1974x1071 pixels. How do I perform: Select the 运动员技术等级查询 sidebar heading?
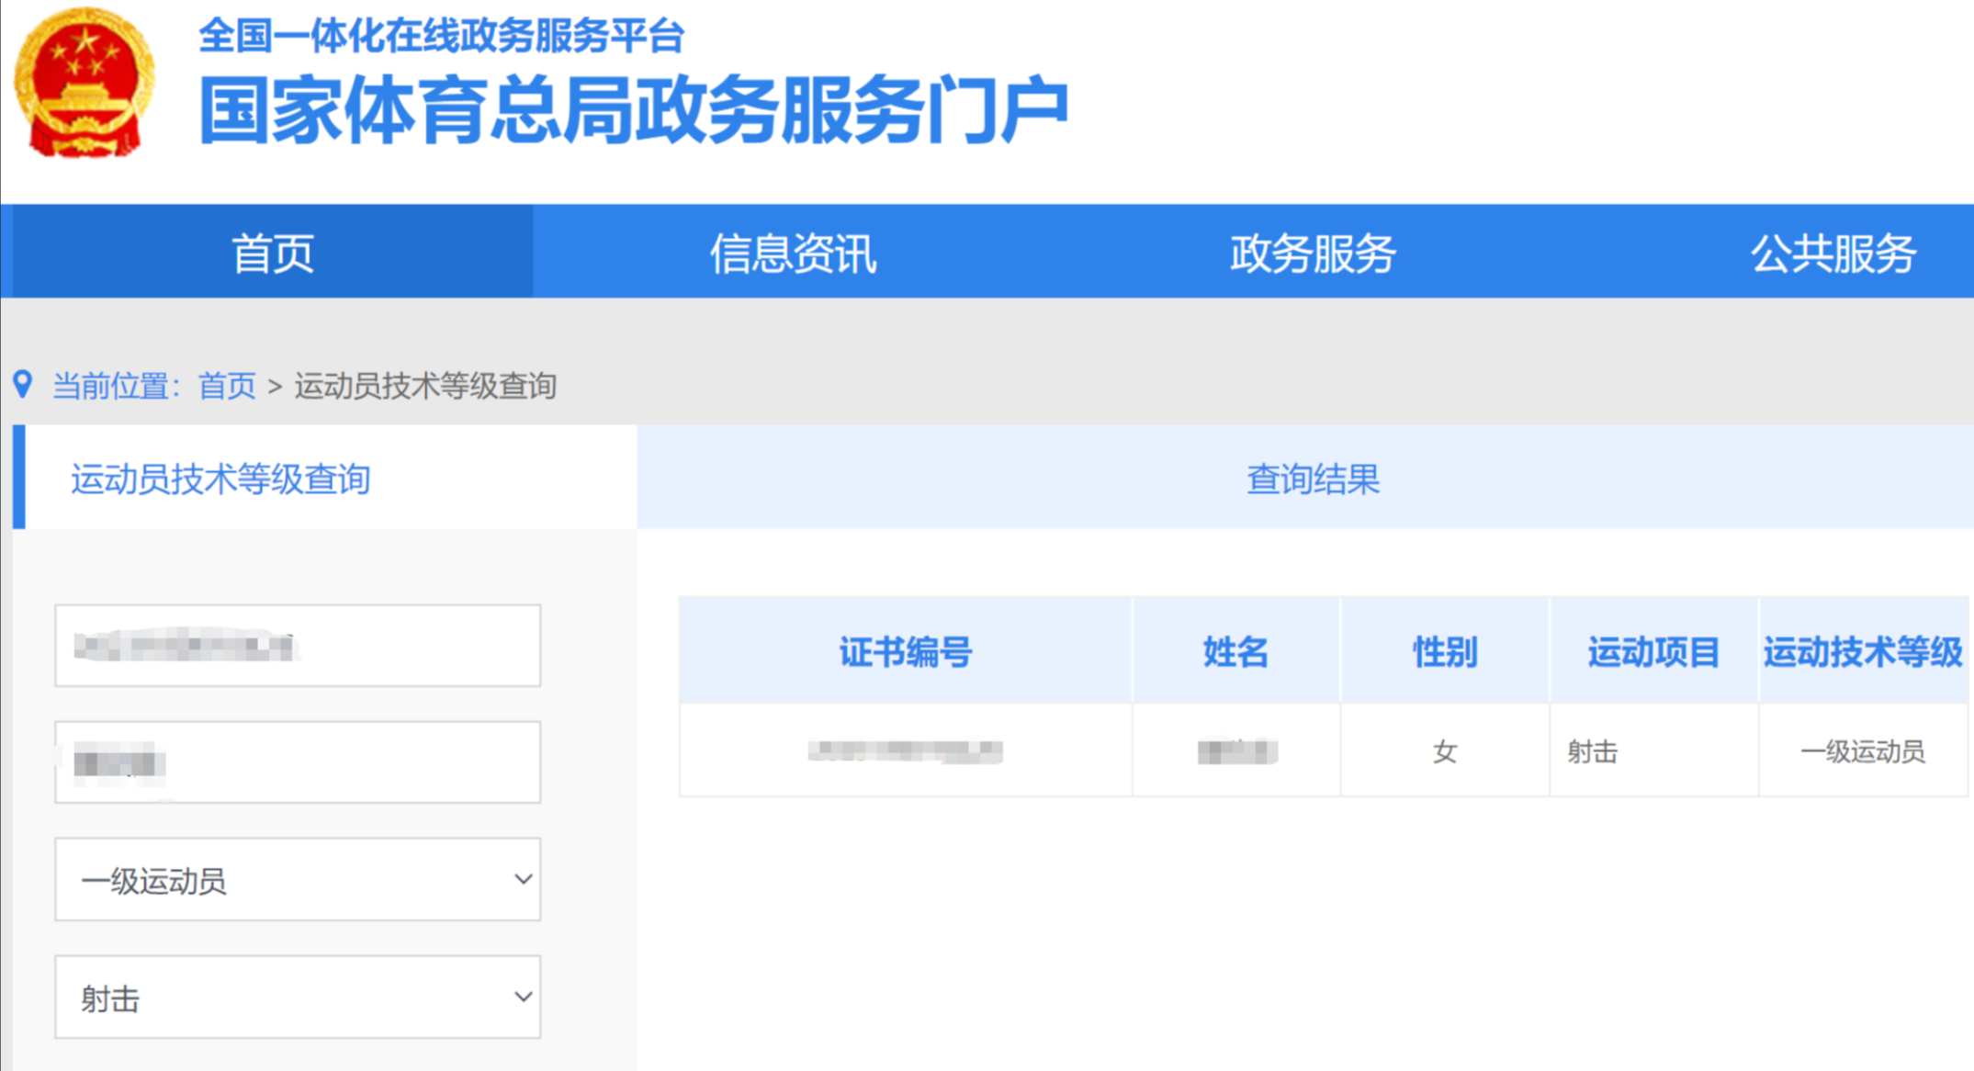(220, 479)
